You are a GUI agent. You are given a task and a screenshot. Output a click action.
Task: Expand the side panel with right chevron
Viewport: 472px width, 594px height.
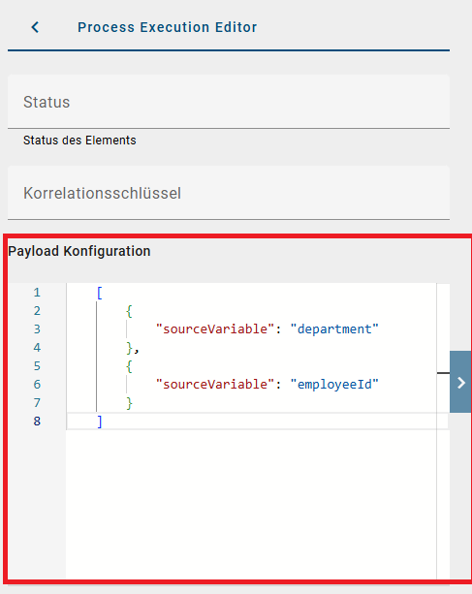click(x=460, y=382)
